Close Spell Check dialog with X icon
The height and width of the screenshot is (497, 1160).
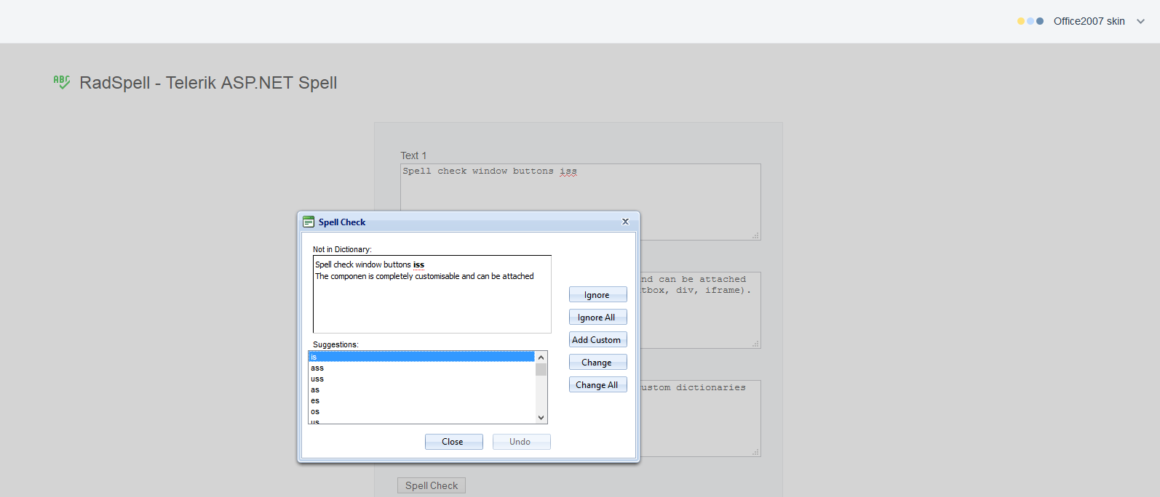[625, 222]
